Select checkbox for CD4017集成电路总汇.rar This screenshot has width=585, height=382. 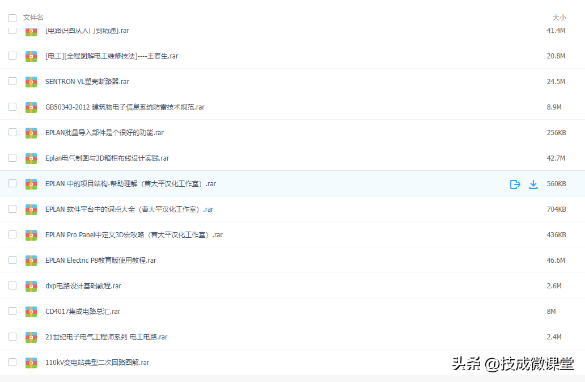click(12, 311)
